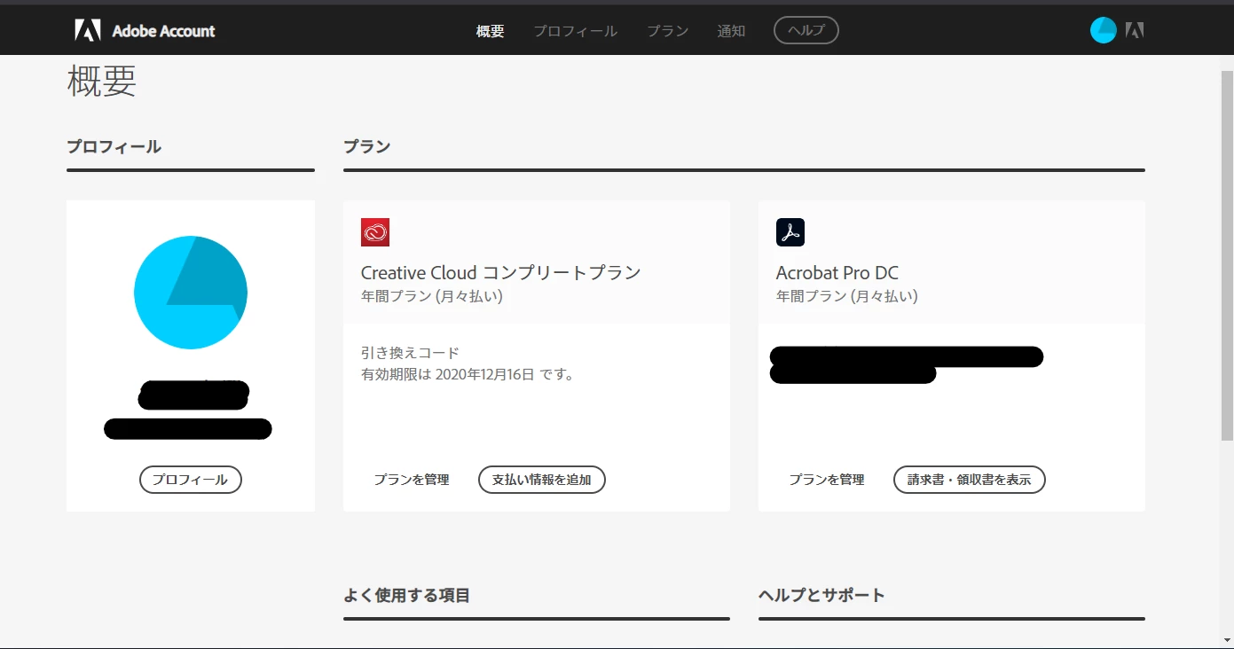Viewport: 1234px width, 649px height.
Task: Select the 概要 tab in navigation
Action: coord(491,31)
